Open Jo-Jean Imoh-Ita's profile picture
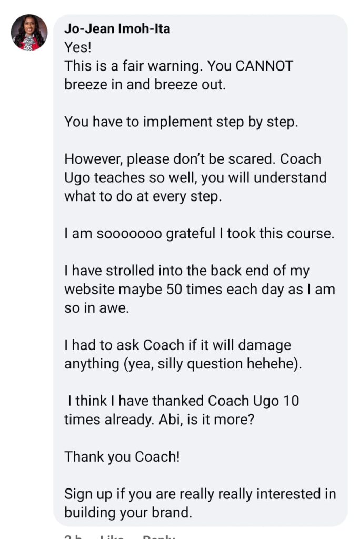Viewport: 359px width, 539px height. click(x=29, y=32)
